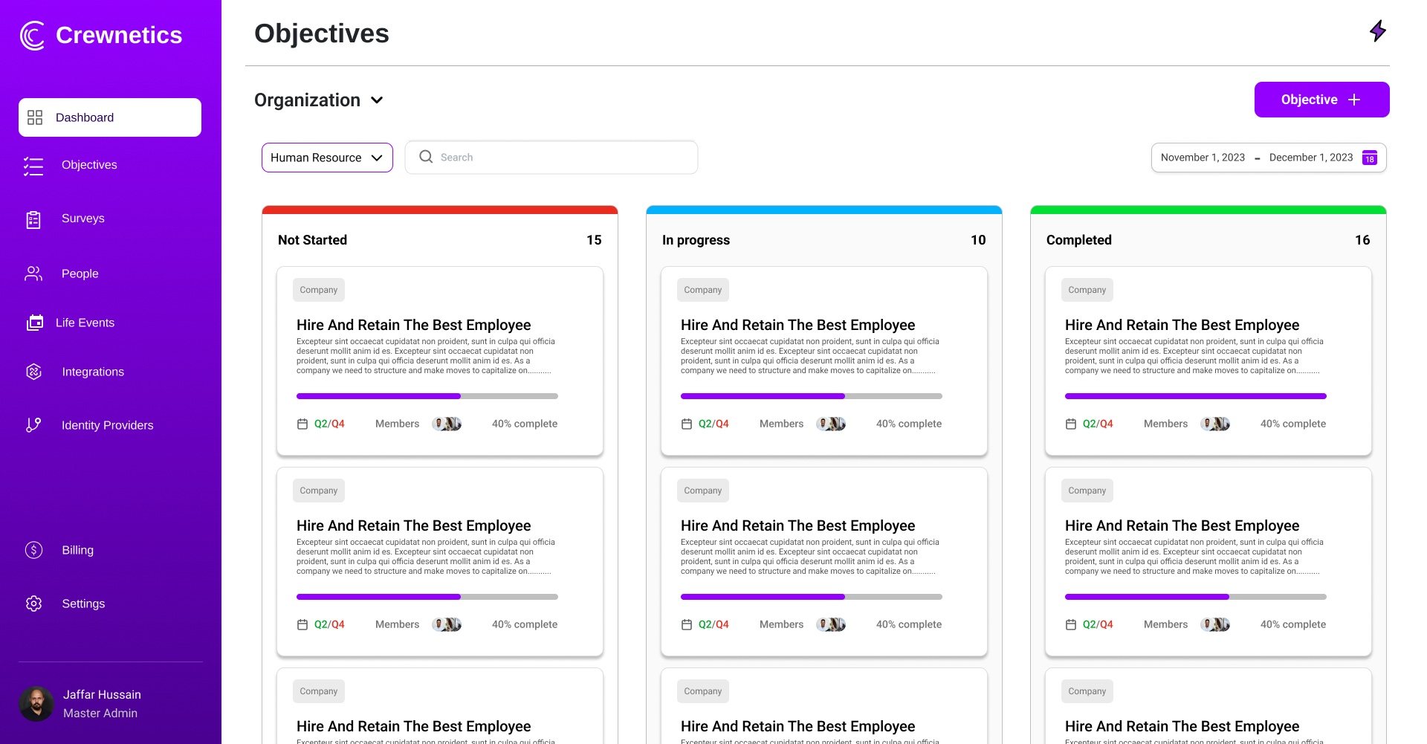The height and width of the screenshot is (744, 1427).
Task: Click member avatars on first Completed card
Action: 1215,424
